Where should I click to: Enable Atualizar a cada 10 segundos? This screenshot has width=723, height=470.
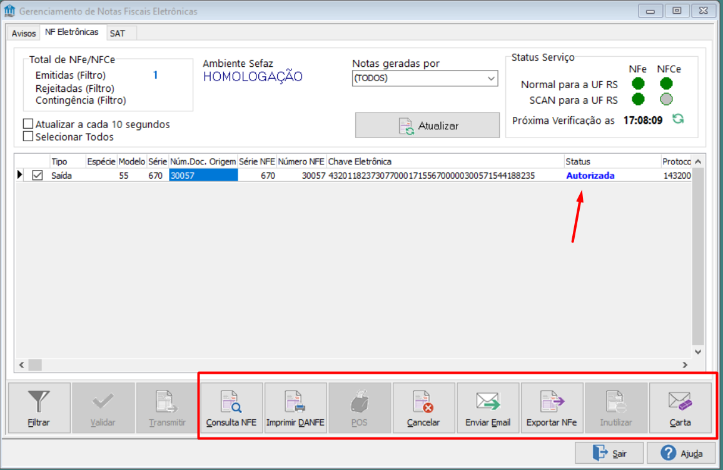click(x=28, y=124)
